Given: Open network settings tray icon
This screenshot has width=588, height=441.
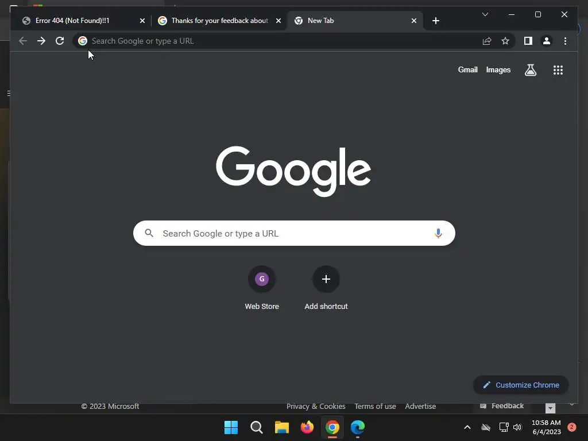Looking at the screenshot, I should coord(504,427).
